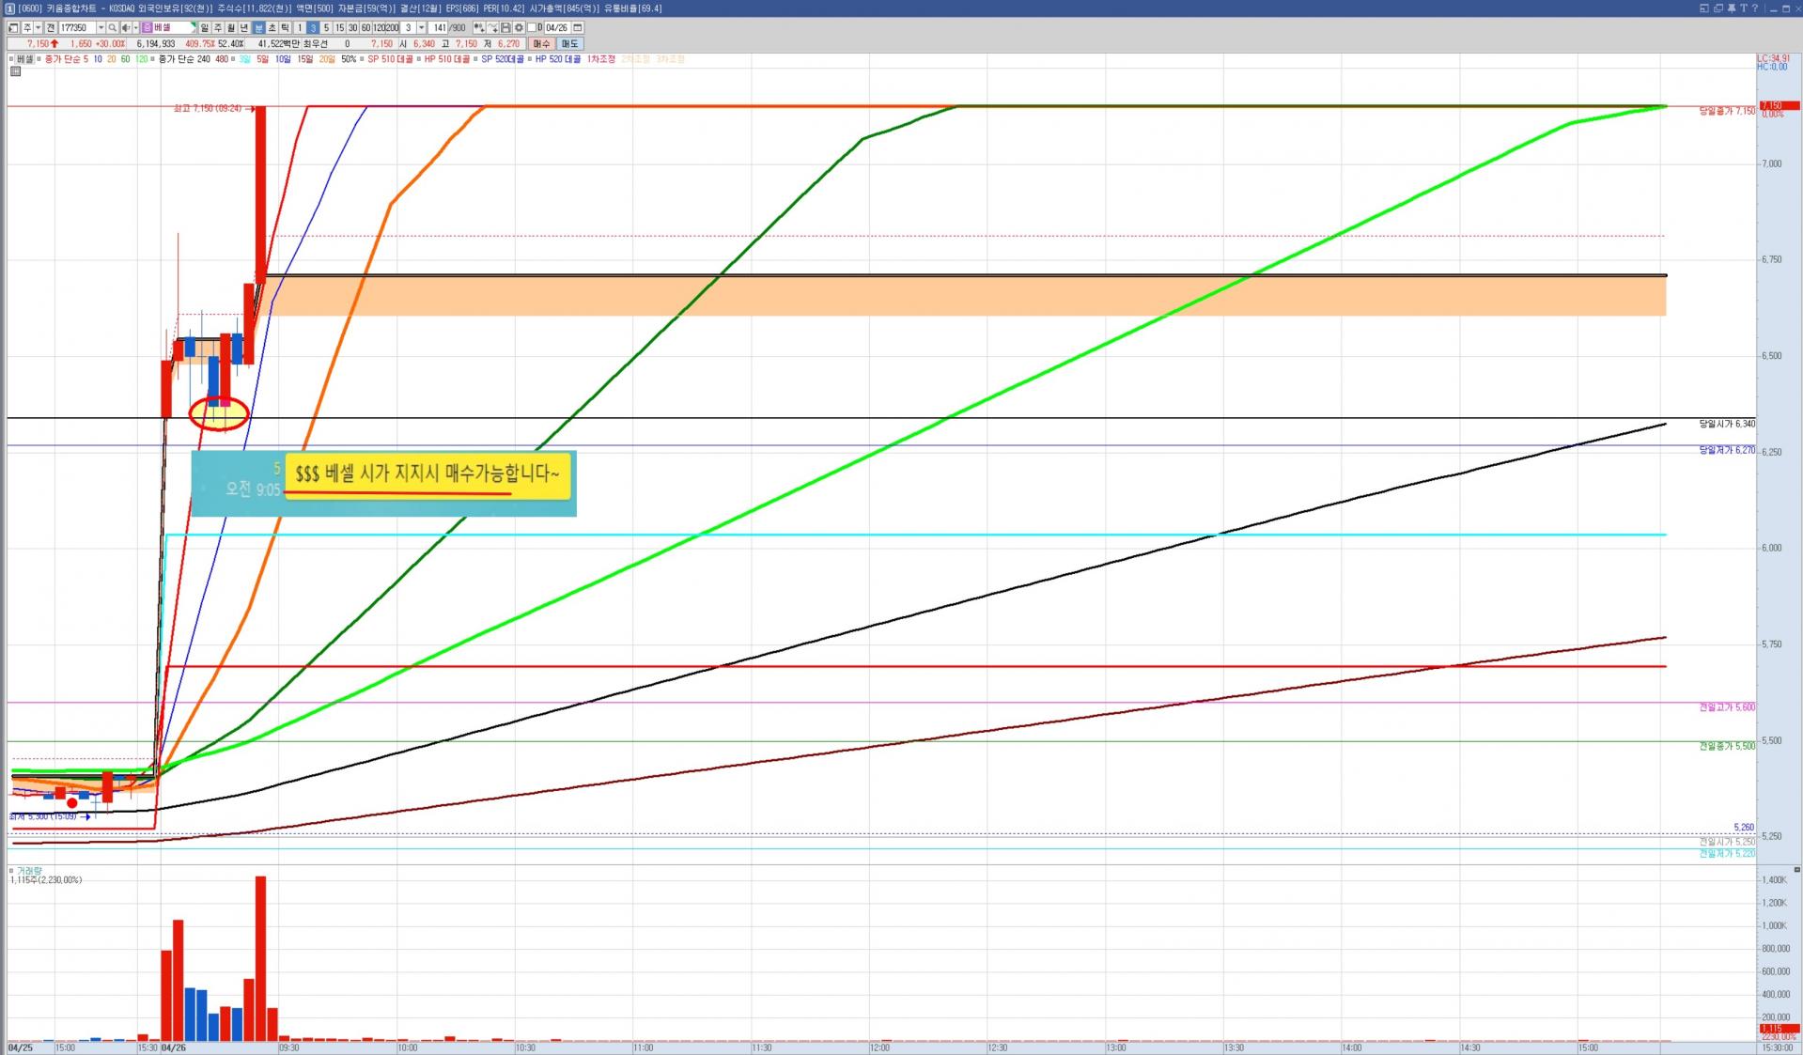
Task: Click the red 7,150 current price tag
Action: point(1779,105)
